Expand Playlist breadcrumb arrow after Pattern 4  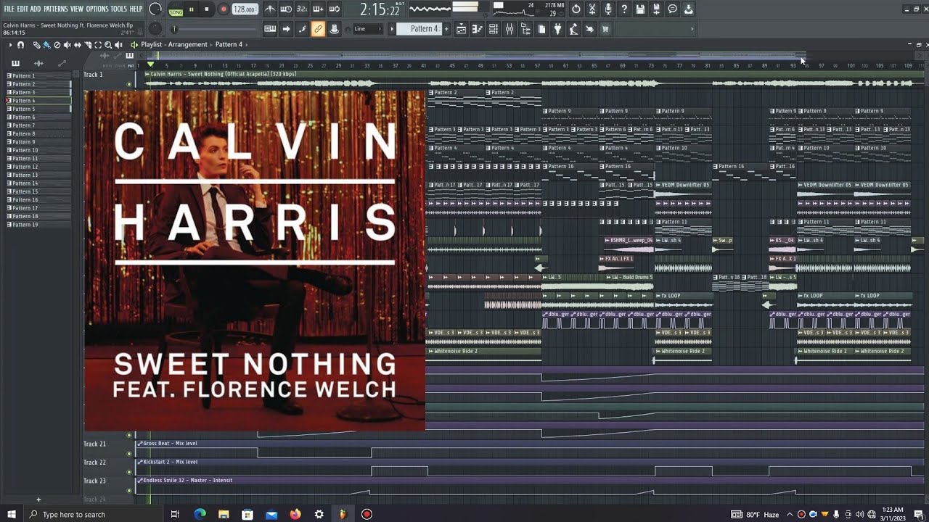[x=246, y=45]
